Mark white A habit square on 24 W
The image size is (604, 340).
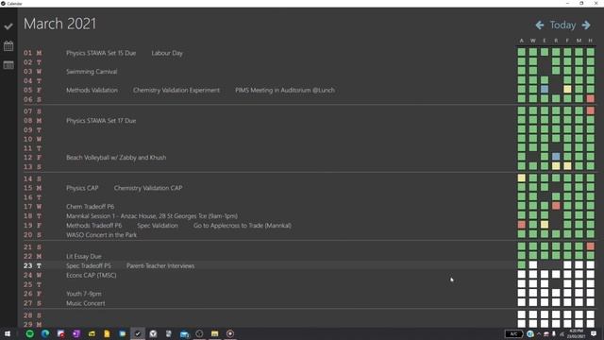522,274
